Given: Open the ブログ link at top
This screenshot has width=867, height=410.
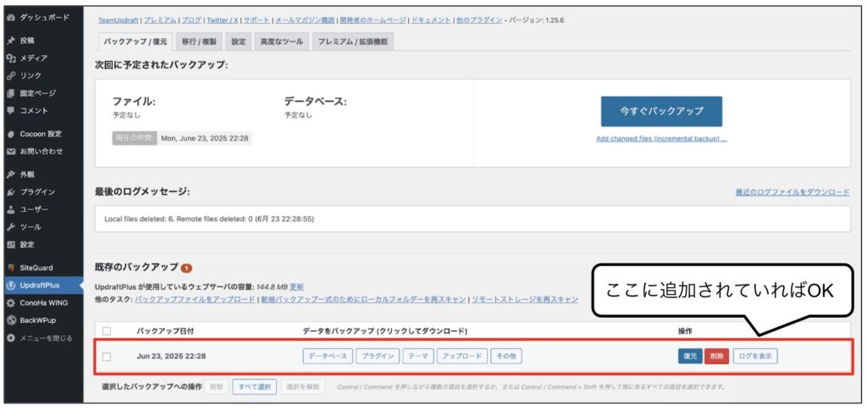Looking at the screenshot, I should (191, 20).
